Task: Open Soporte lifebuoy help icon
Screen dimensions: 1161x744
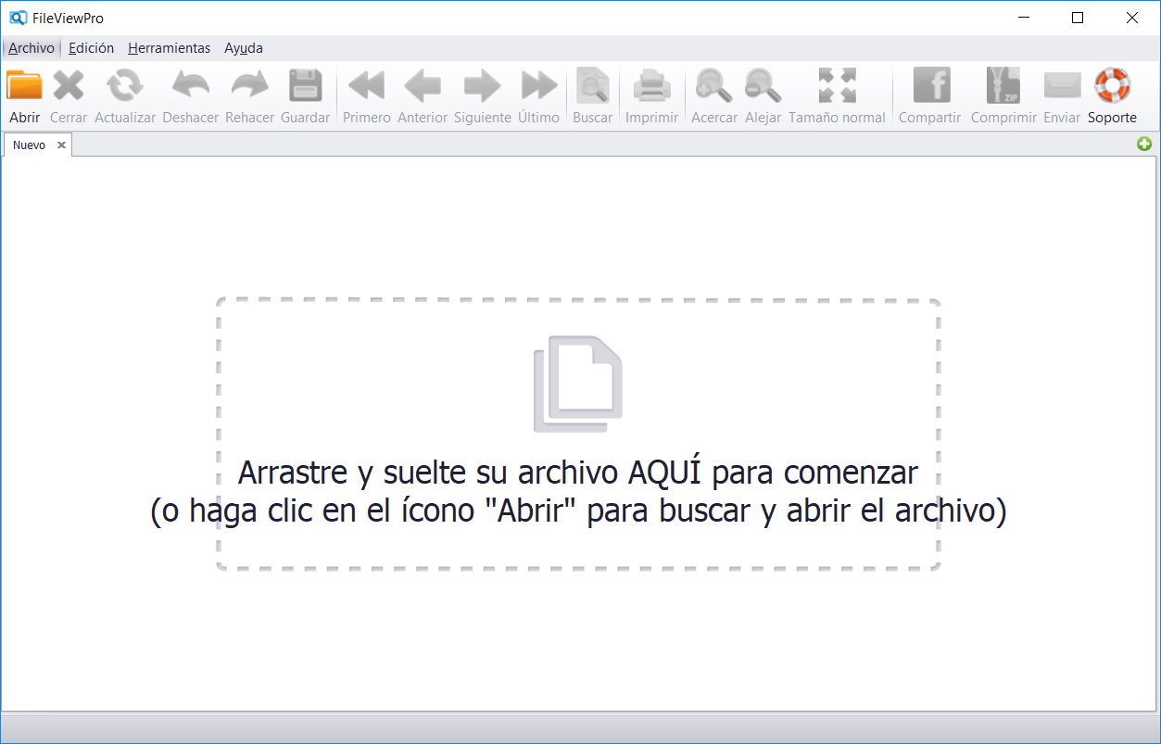Action: point(1112,85)
